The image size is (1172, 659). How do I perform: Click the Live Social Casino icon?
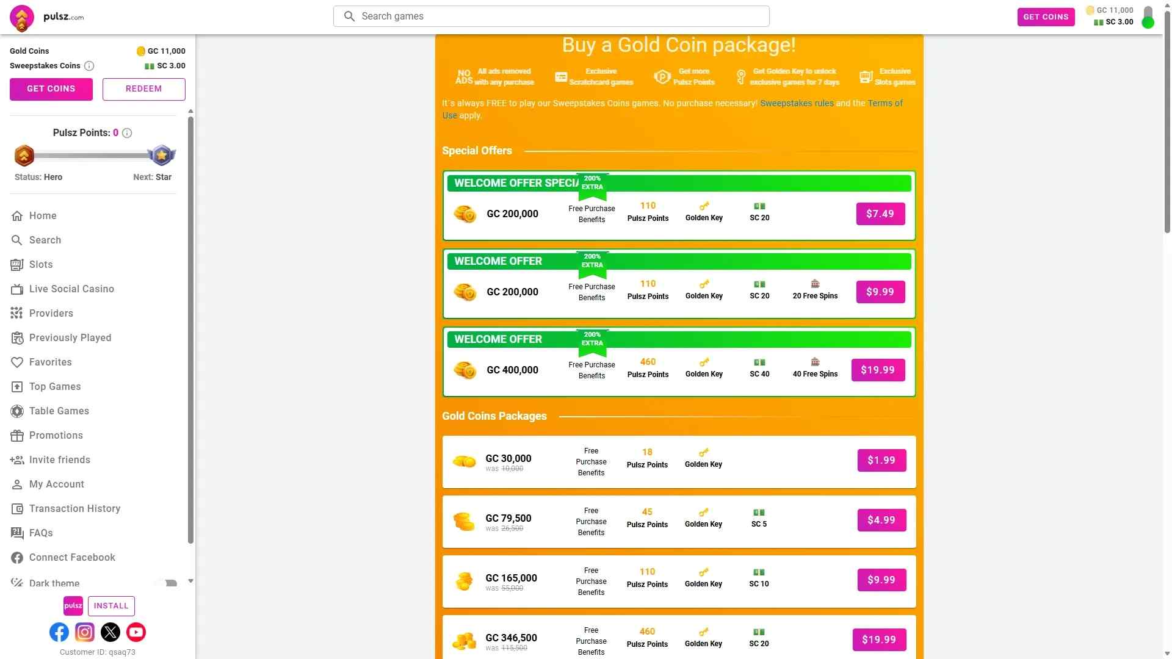pos(17,289)
